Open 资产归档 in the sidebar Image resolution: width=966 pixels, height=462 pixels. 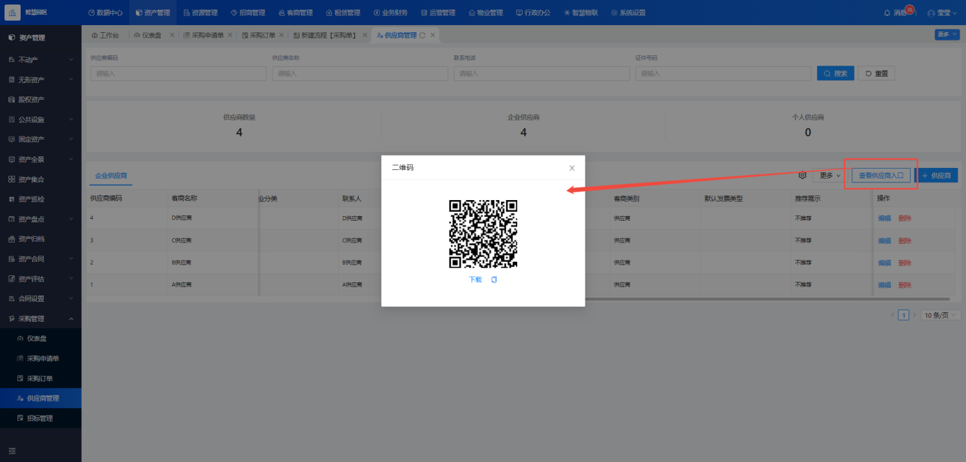tap(41, 239)
